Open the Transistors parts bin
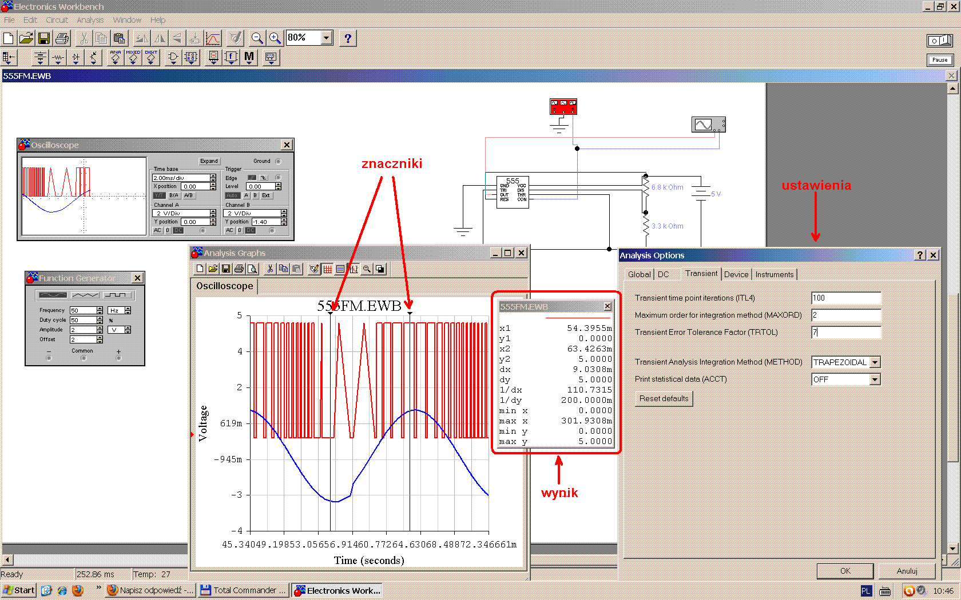961x600 pixels. tap(94, 57)
